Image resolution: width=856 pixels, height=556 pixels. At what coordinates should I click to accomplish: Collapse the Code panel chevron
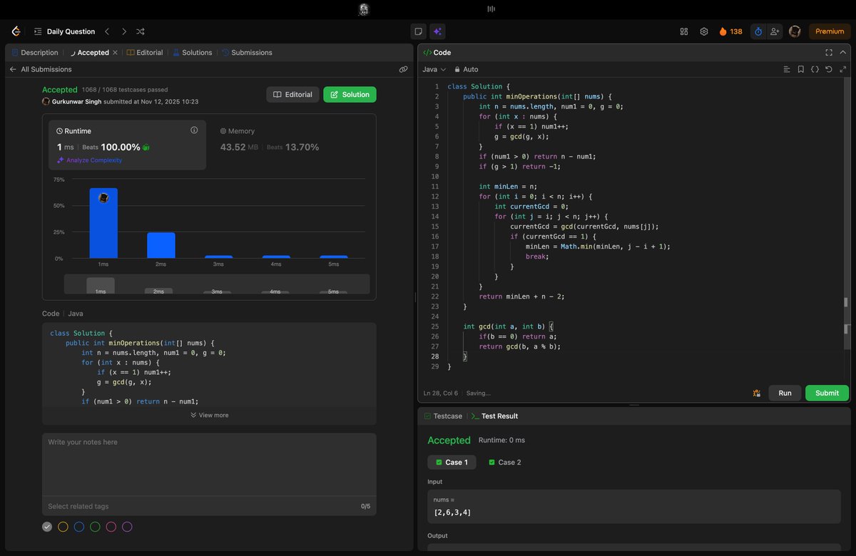[x=844, y=53]
